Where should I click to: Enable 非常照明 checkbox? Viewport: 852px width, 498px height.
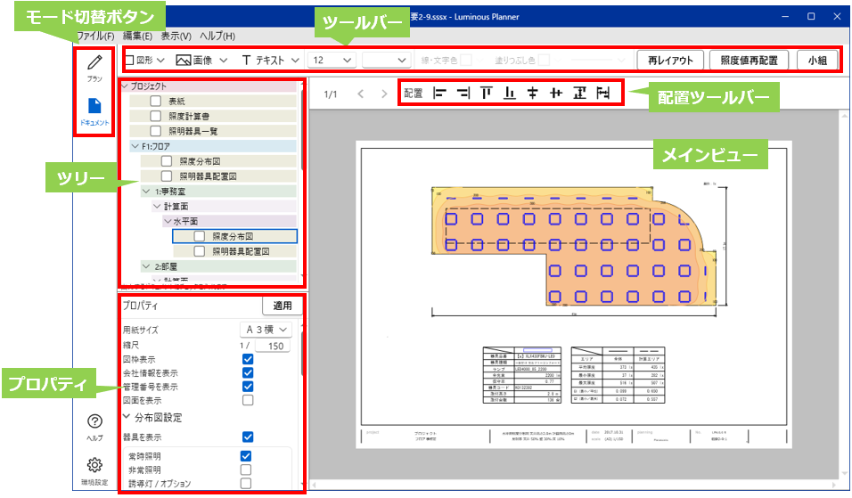coord(246,469)
